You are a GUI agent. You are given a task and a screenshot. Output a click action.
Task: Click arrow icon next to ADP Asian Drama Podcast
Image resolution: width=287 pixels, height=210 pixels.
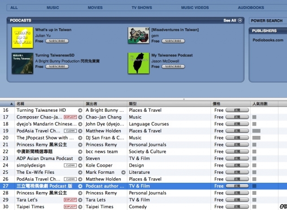coord(80,159)
